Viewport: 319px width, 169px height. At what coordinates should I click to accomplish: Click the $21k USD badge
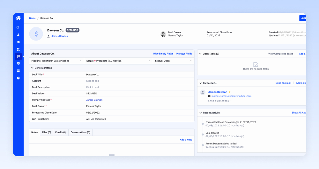point(72,30)
